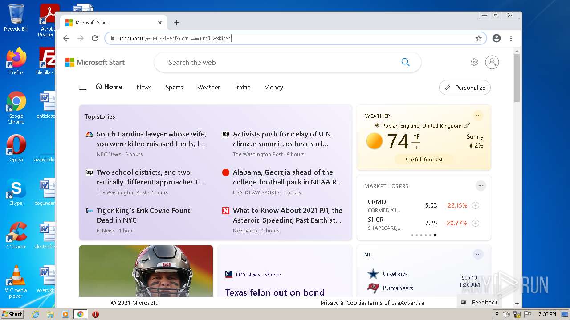This screenshot has width=570, height=320.
Task: Select the CCleaner desktop shortcut
Action: [x=16, y=236]
